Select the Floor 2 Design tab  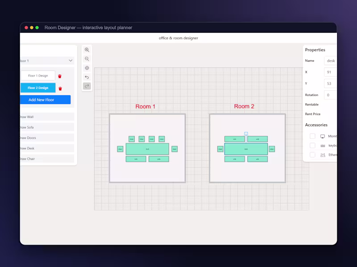coord(38,88)
